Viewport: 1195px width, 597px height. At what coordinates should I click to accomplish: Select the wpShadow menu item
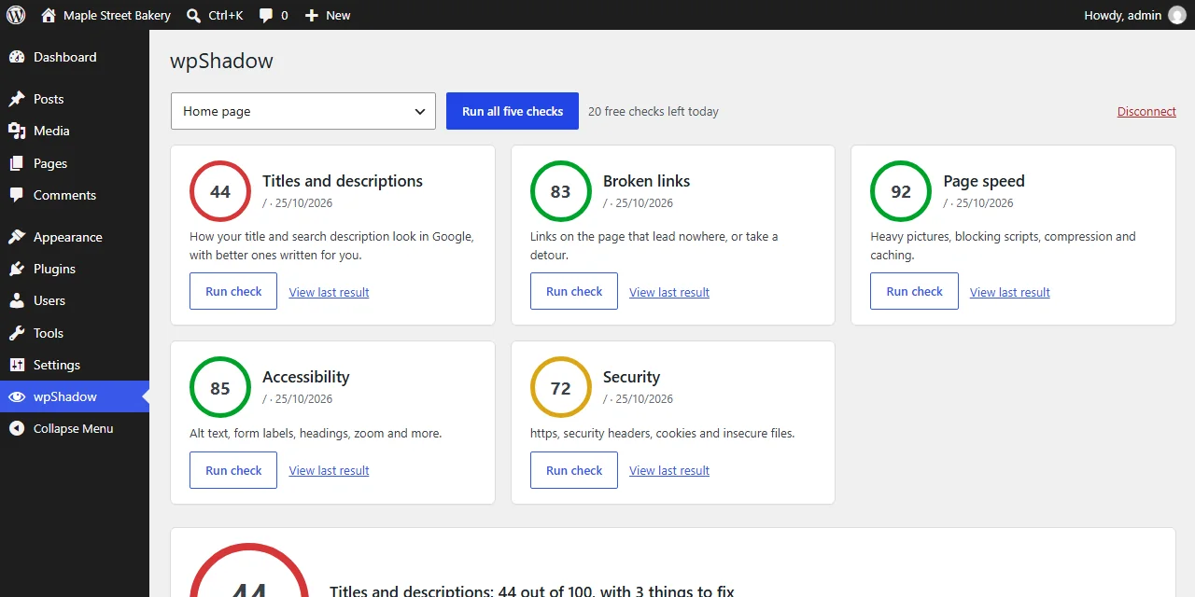[75, 396]
